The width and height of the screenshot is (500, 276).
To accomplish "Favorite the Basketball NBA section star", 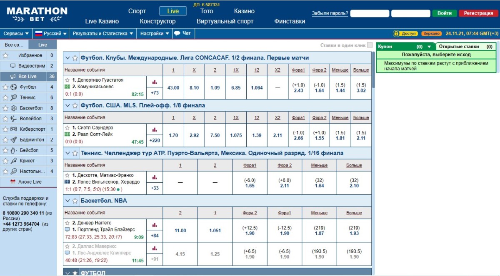I will (75, 201).
